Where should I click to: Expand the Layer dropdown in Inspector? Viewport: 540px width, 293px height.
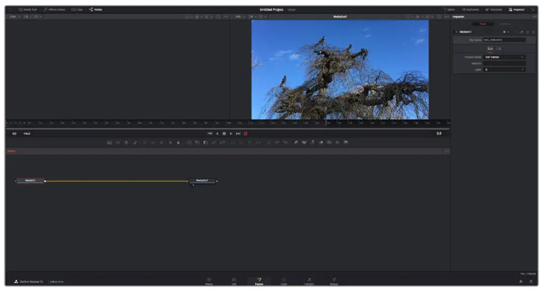coord(504,70)
